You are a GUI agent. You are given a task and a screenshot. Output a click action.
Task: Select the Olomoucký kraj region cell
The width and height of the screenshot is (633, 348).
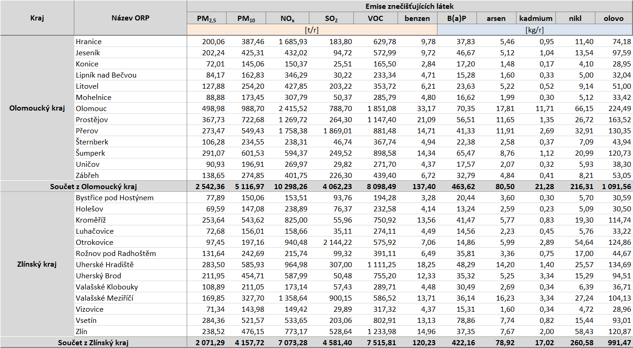click(x=37, y=108)
